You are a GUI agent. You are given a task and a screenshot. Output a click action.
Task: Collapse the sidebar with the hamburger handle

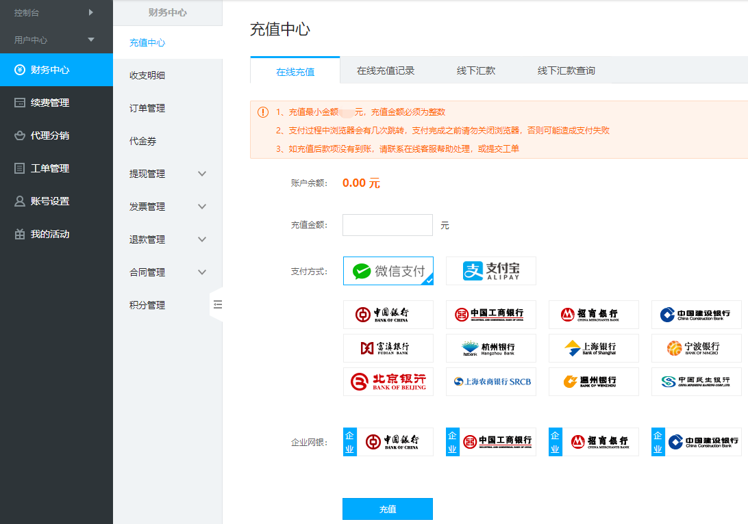click(x=217, y=305)
